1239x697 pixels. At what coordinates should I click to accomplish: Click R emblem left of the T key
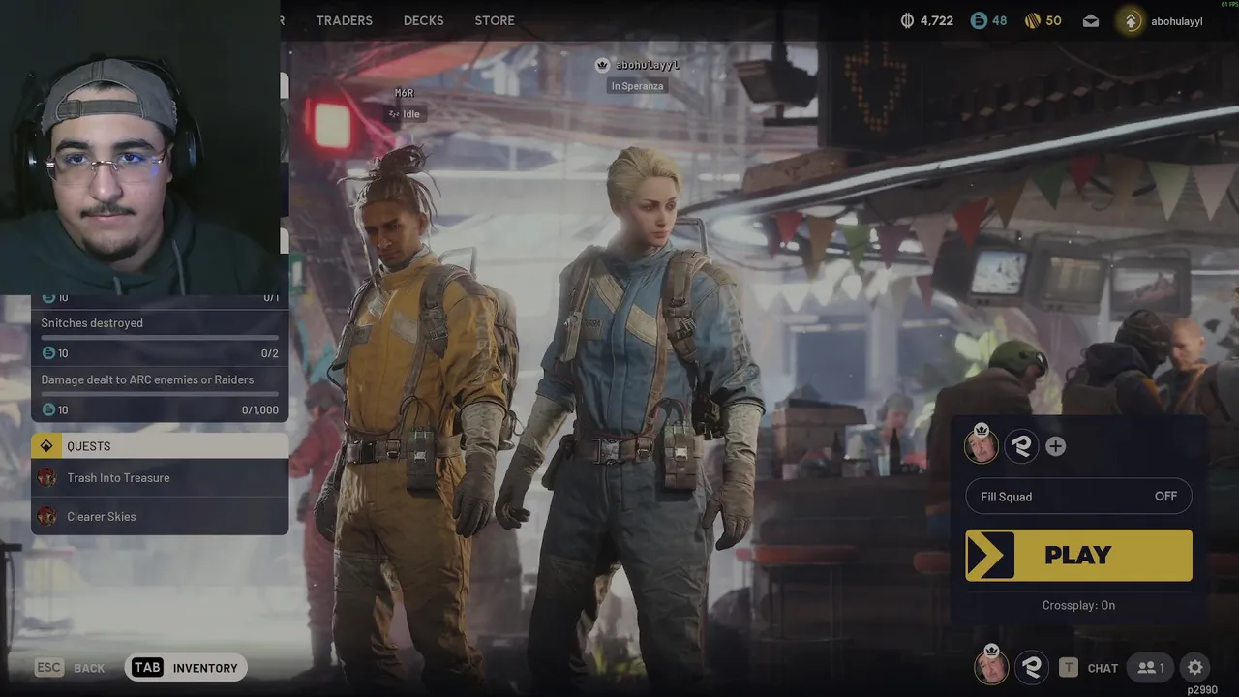point(1032,667)
